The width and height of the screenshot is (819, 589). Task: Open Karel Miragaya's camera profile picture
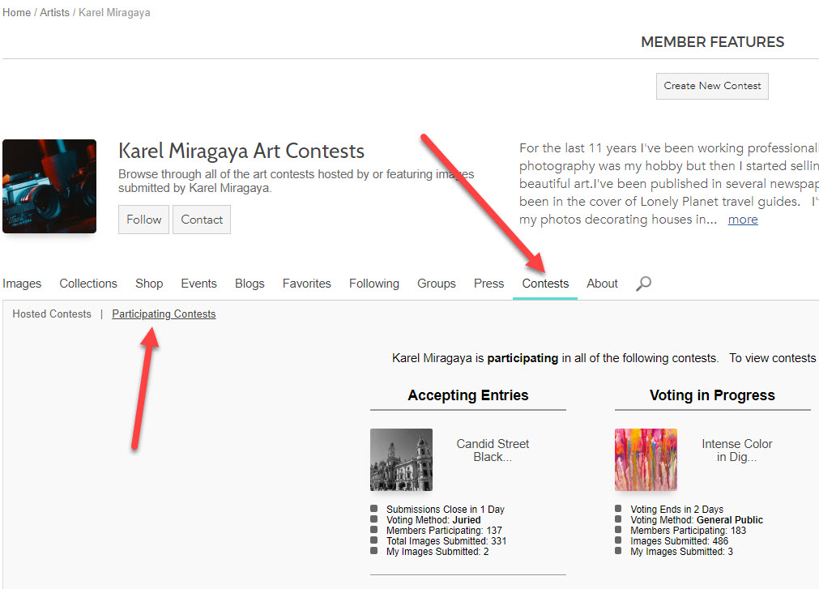point(49,186)
